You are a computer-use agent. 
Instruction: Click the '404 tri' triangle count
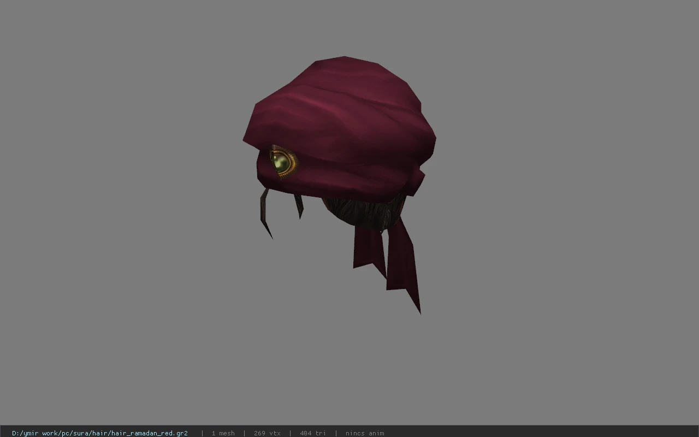(x=313, y=433)
